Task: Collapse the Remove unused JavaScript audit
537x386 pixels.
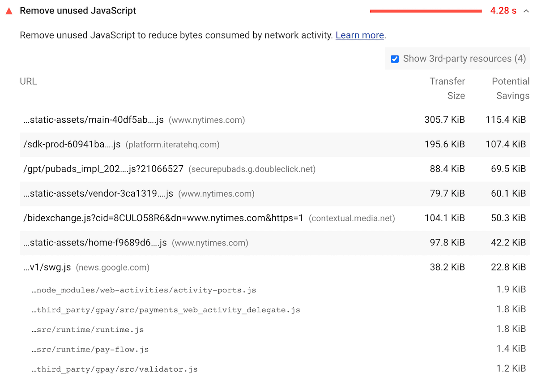Action: click(x=526, y=11)
